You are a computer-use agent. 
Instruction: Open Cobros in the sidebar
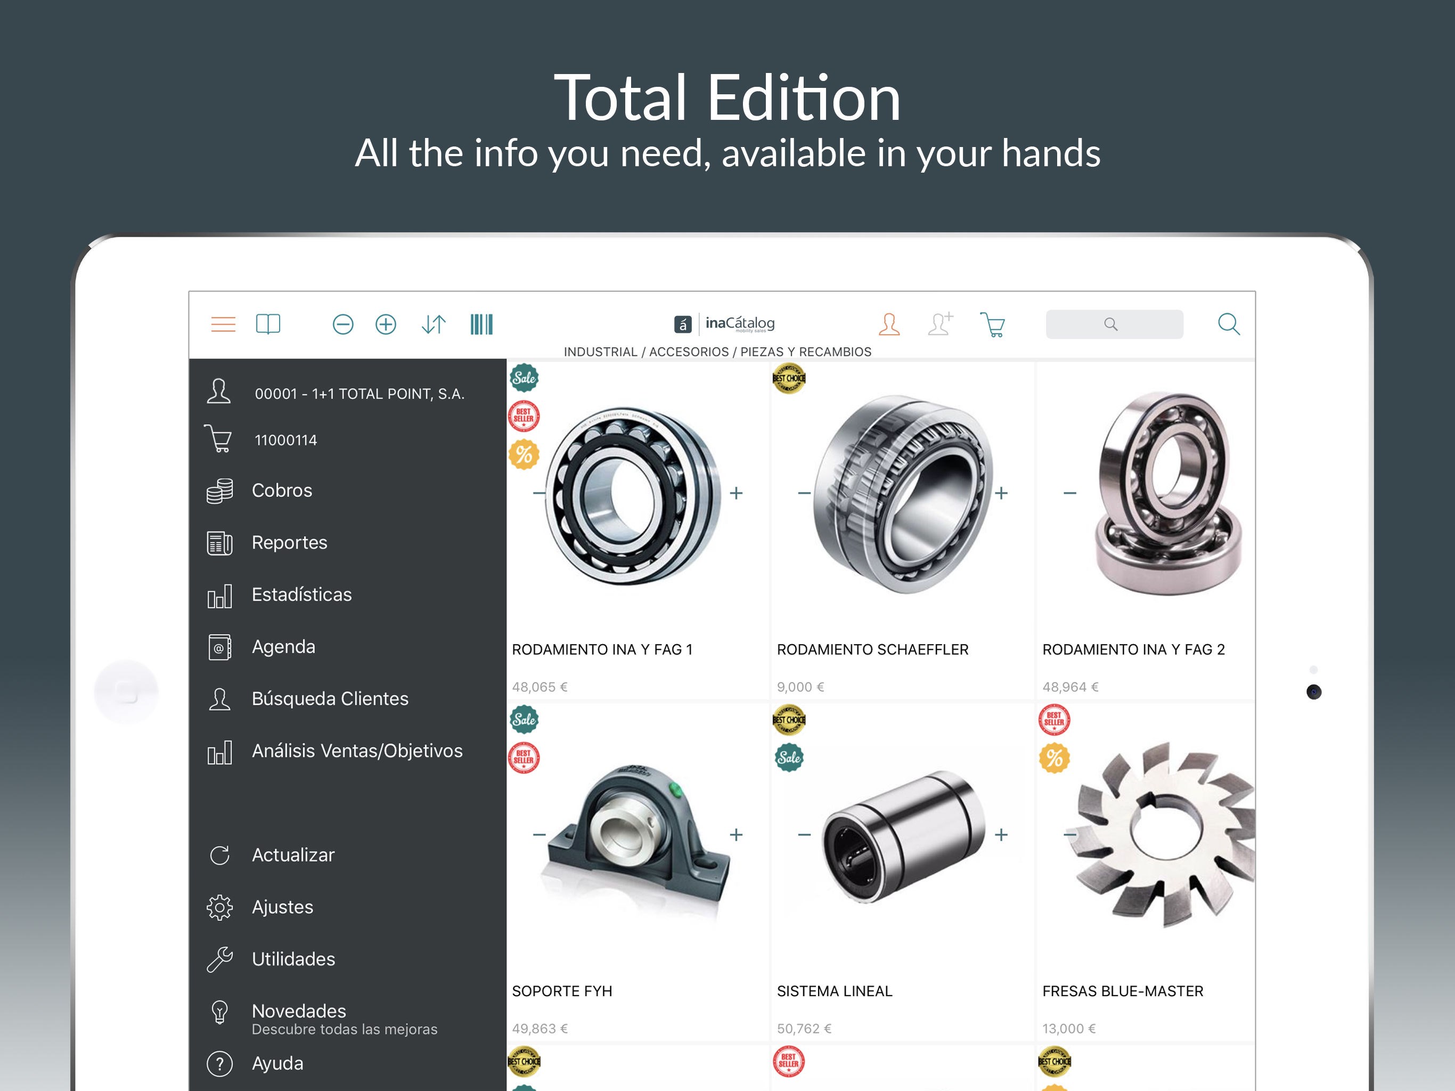[282, 491]
